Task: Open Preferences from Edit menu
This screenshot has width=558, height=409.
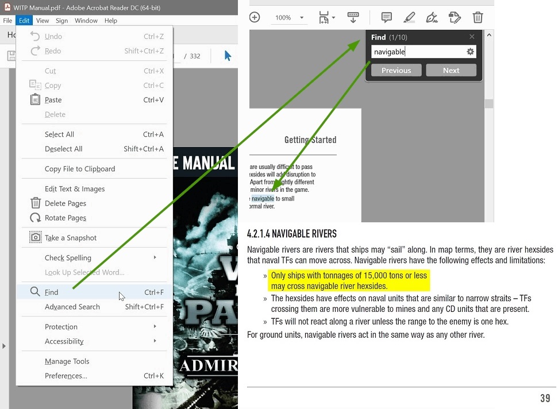Action: click(x=95, y=376)
